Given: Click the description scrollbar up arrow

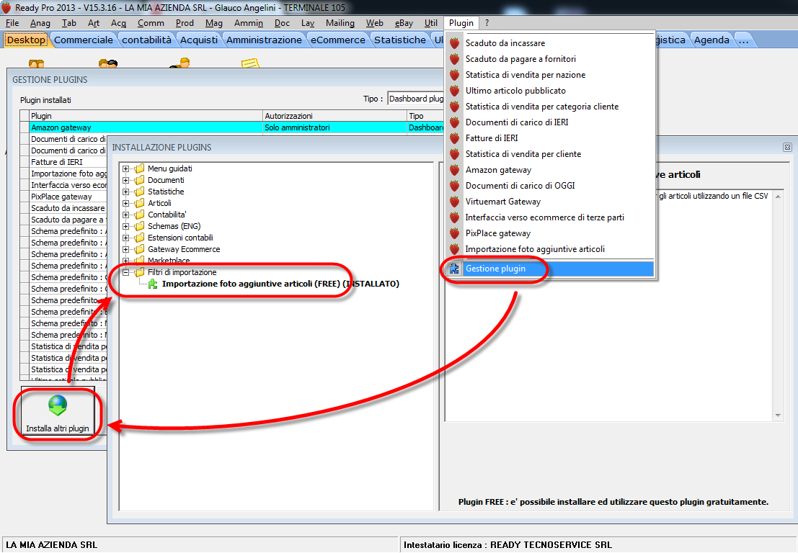Looking at the screenshot, I should pos(778,197).
